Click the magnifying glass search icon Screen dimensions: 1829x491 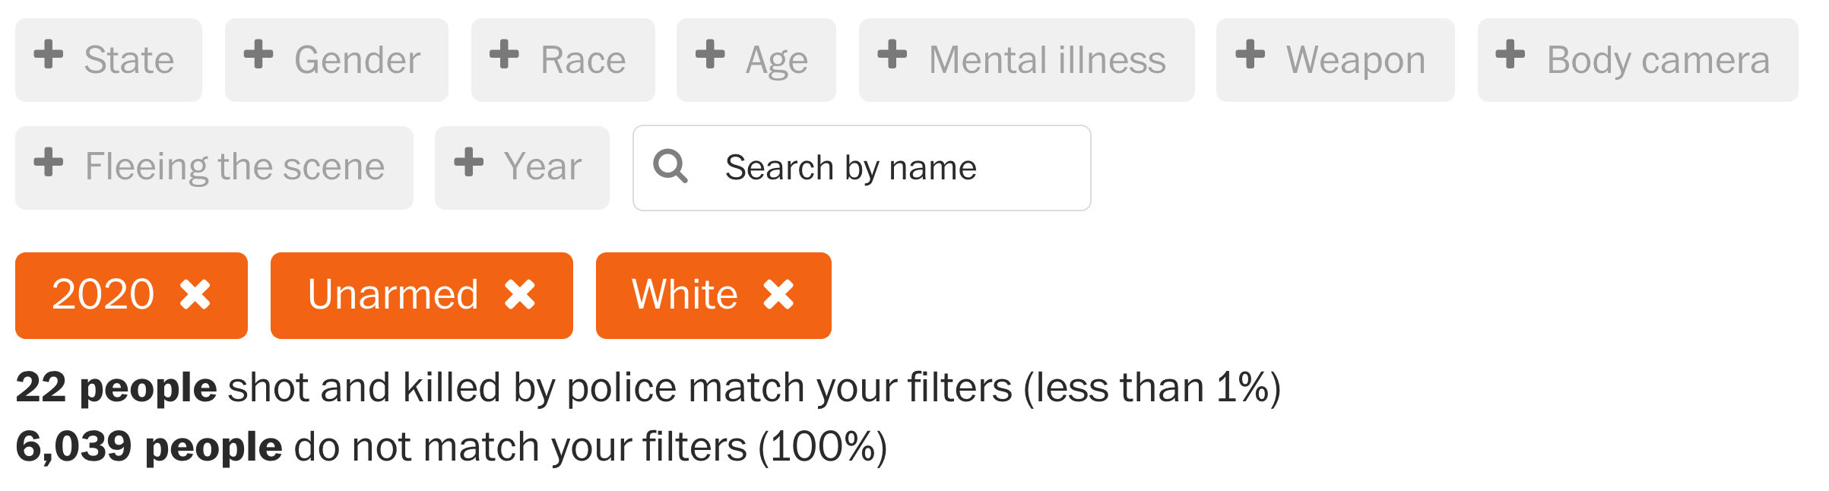(670, 166)
